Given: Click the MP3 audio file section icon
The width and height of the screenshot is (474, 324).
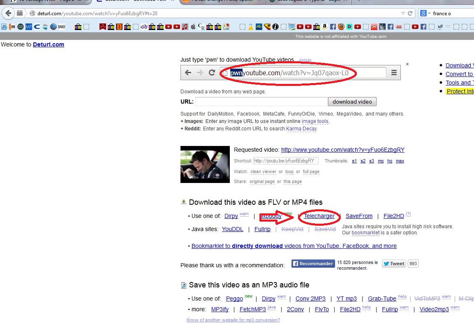Looking at the screenshot, I should 183,285.
